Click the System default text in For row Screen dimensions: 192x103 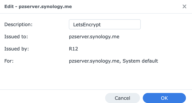pyautogui.click(x=140, y=61)
